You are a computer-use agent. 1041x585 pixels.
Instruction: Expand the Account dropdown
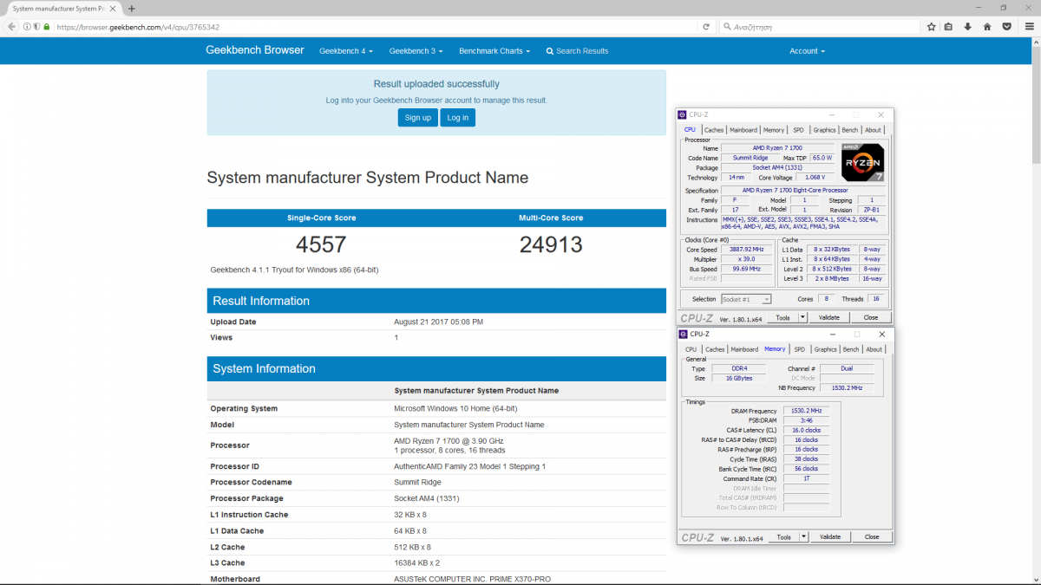(x=807, y=51)
